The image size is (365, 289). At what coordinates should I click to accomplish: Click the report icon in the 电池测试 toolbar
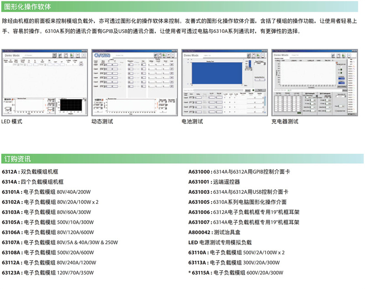[x=249, y=55]
